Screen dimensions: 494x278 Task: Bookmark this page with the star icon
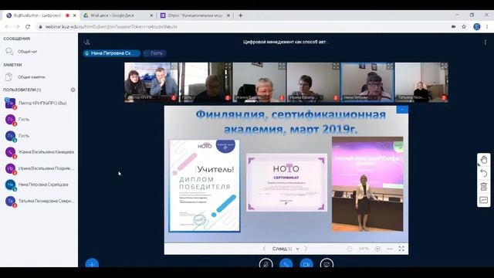[464, 27]
